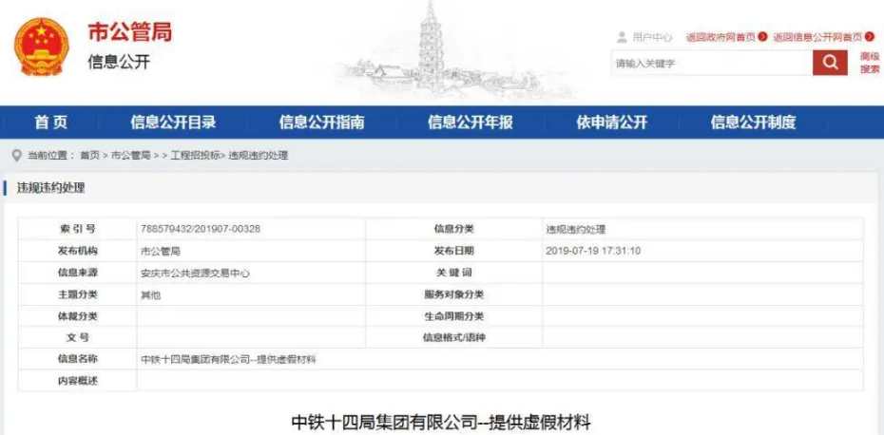Click the 信息名称 label cell

pyautogui.click(x=78, y=359)
